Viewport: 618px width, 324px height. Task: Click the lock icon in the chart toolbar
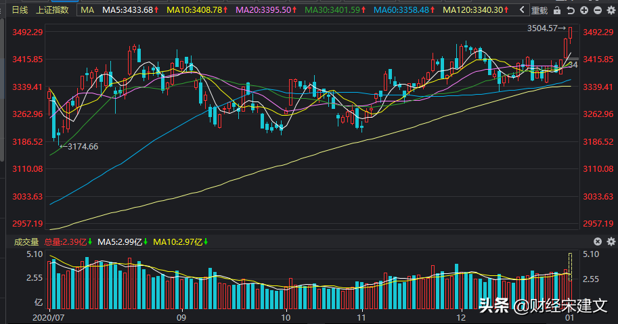pos(557,10)
